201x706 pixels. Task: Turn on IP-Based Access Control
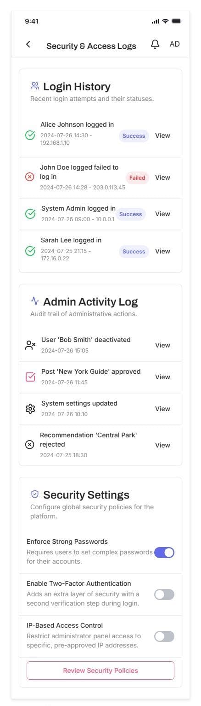click(x=164, y=636)
